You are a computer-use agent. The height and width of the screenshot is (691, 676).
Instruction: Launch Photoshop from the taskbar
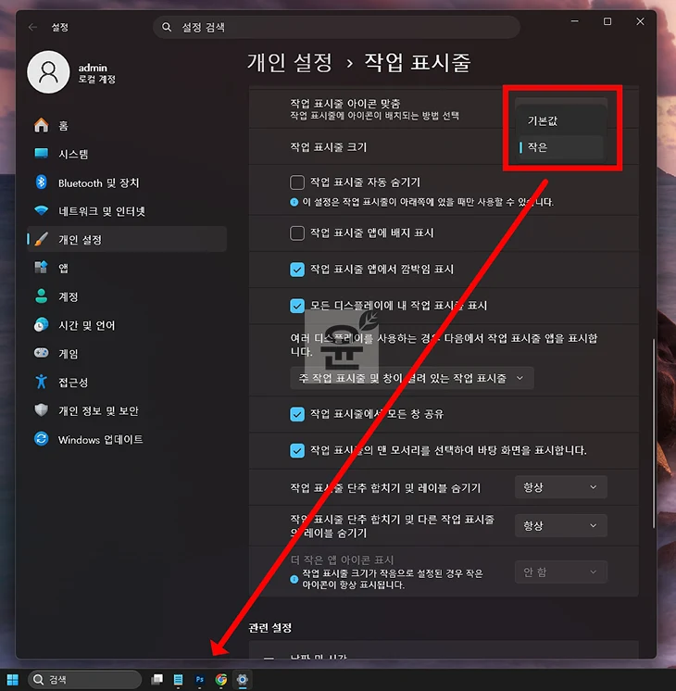click(200, 680)
